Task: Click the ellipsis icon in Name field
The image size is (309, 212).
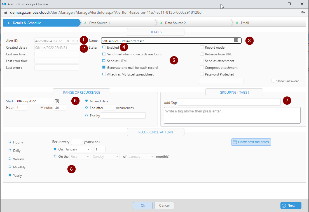Action: pyautogui.click(x=236, y=40)
